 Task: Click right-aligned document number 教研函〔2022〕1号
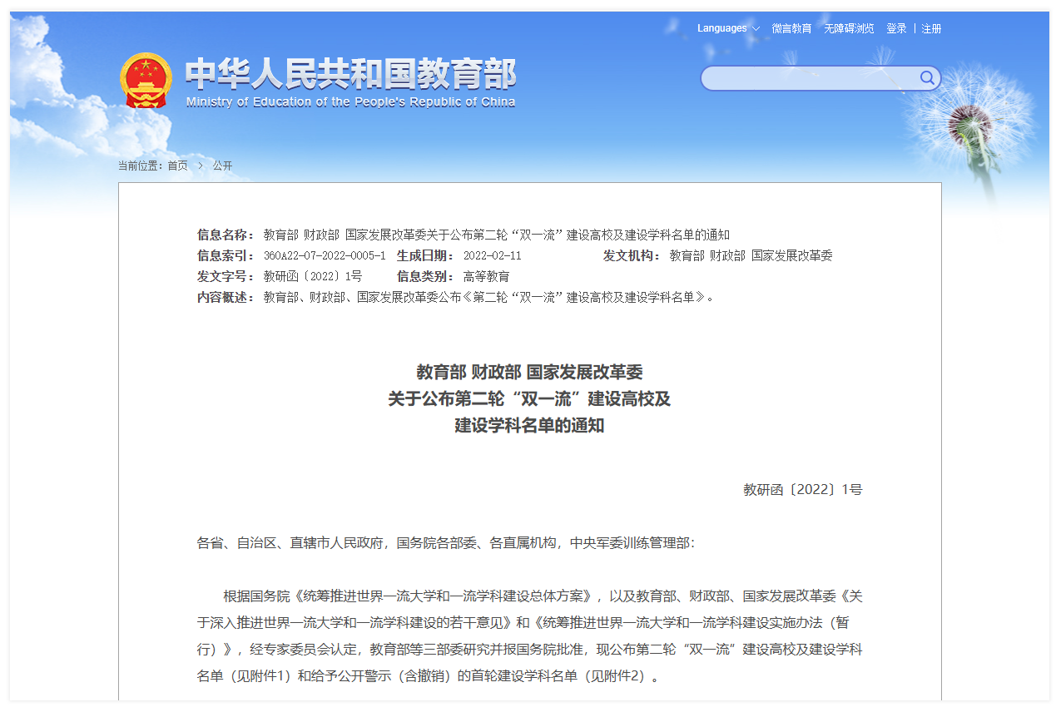(803, 490)
